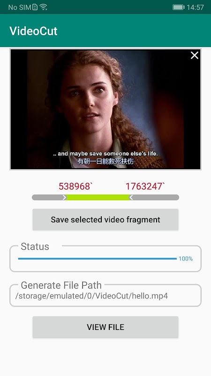Select the generated file path hello.mp4 text
Screen dimensions: 211x376
pos(91,296)
